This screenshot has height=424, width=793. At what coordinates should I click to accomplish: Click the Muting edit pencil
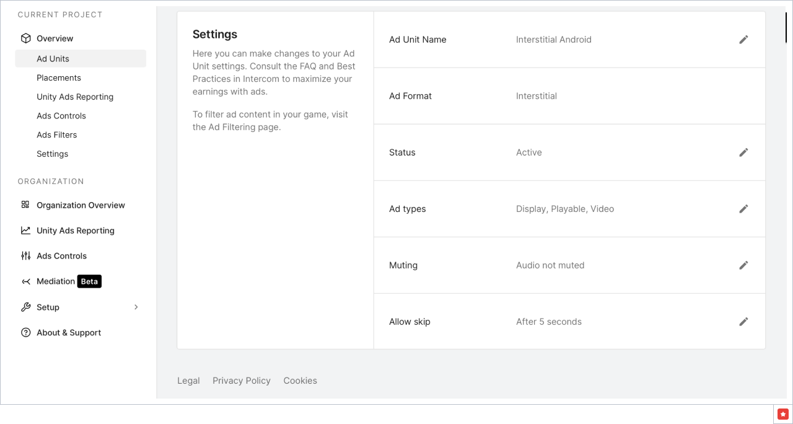click(743, 265)
